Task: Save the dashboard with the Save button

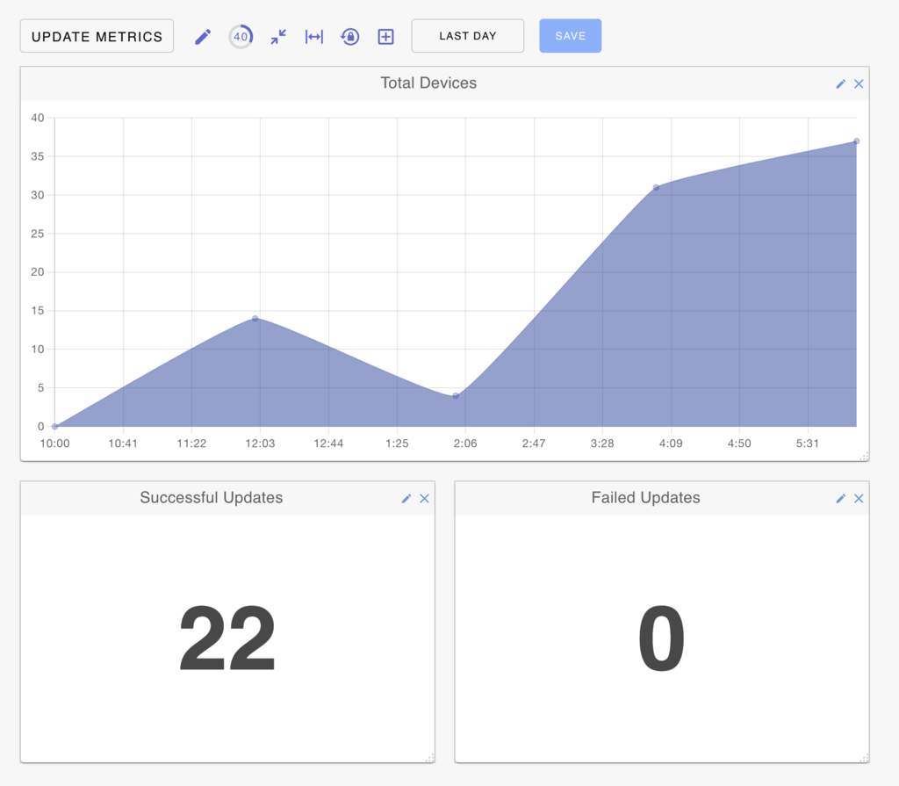Action: coord(570,36)
